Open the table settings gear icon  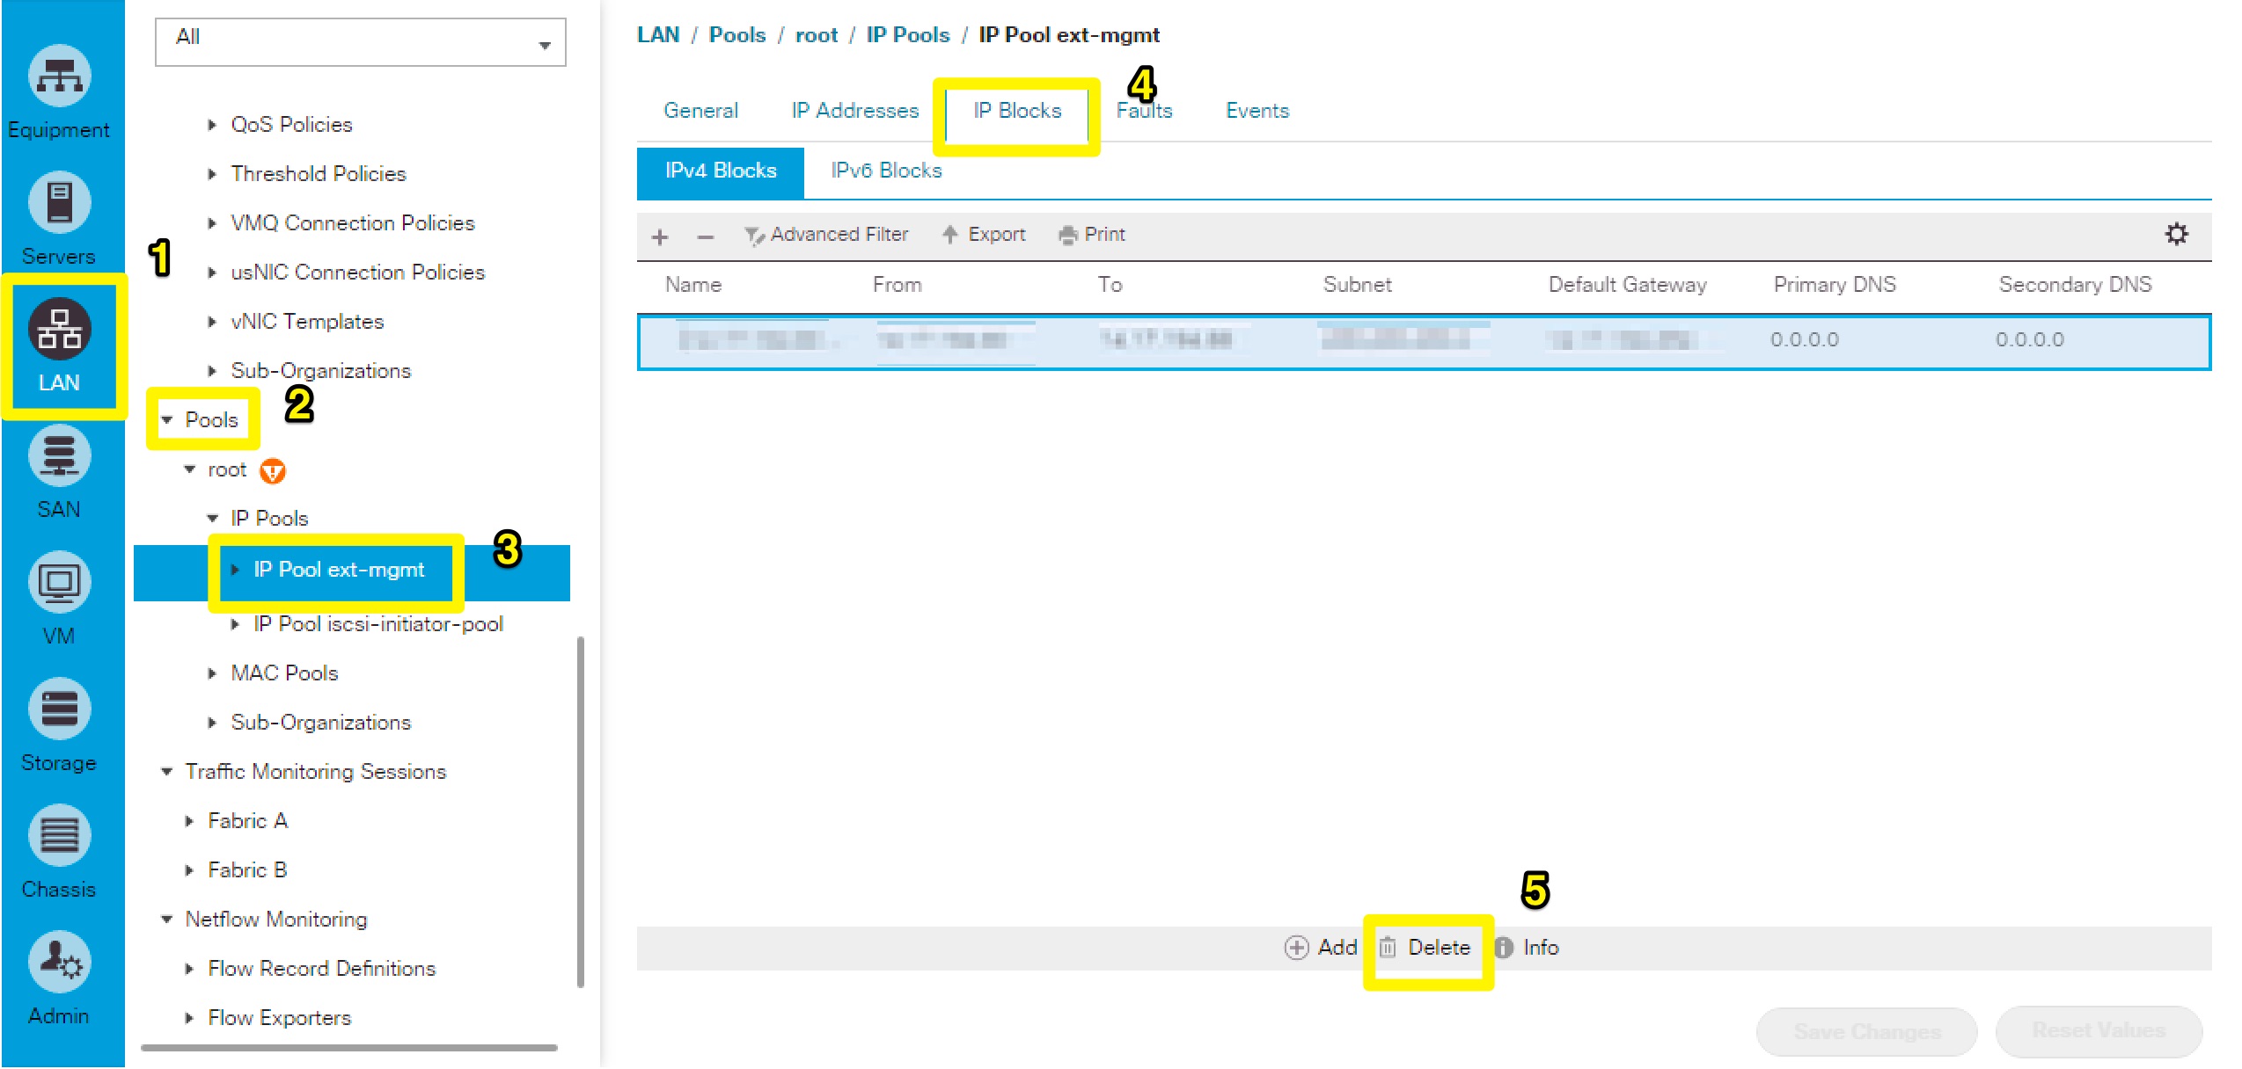pyautogui.click(x=2177, y=235)
